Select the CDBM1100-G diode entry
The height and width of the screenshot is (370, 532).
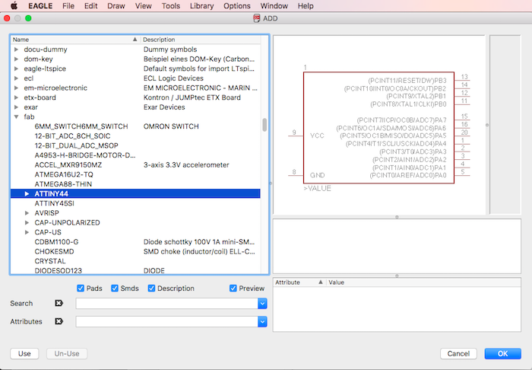(x=56, y=242)
